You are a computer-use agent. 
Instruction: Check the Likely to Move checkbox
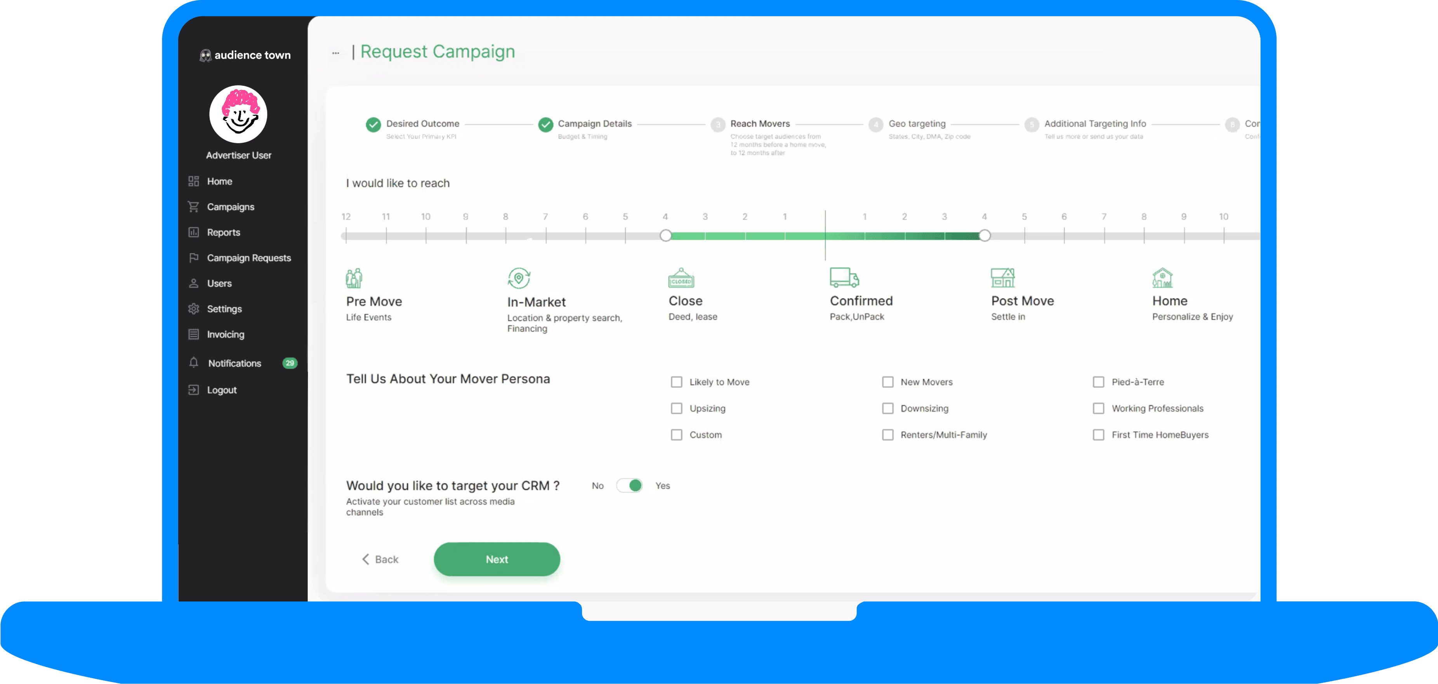point(677,382)
